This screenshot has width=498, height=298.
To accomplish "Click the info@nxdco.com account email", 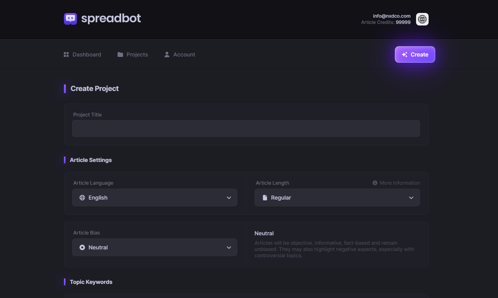I will 391,16.
